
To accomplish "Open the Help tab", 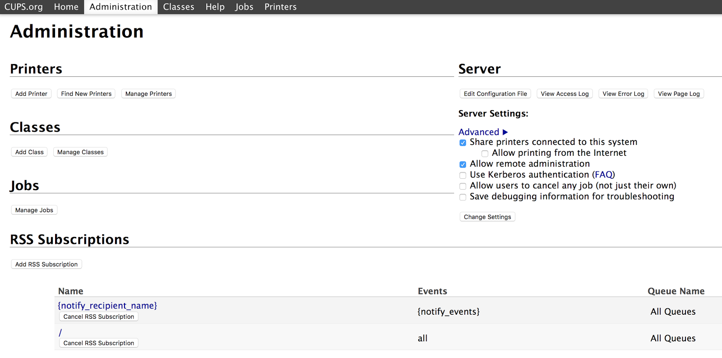I will [x=215, y=7].
